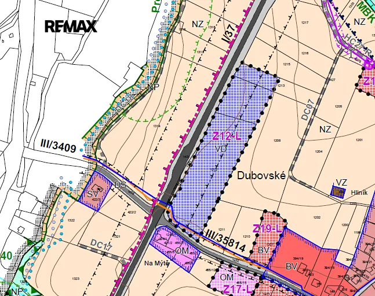Click parcel number 422/2
The height and width of the screenshot is (296, 375).
coord(132,212)
